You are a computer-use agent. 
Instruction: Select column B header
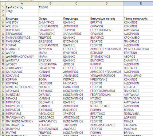(51, 4)
